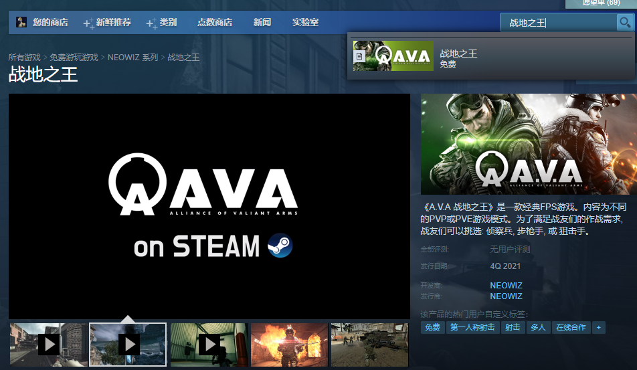Click the plus button to add tags
Image resolution: width=637 pixels, height=370 pixels.
pyautogui.click(x=598, y=327)
